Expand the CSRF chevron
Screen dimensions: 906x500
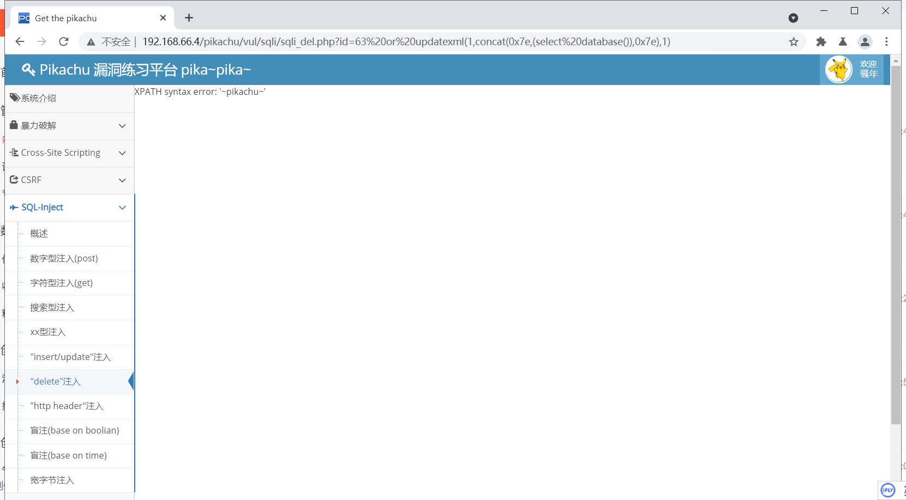(x=122, y=180)
